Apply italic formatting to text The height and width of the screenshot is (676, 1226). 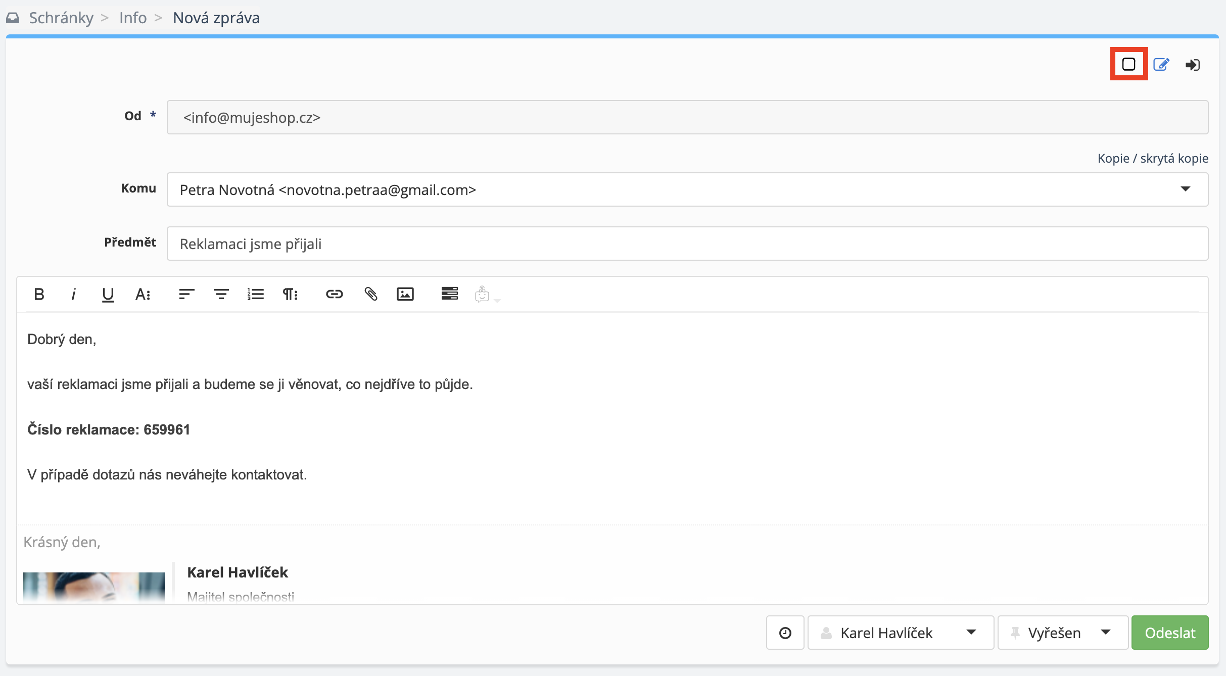(x=73, y=294)
